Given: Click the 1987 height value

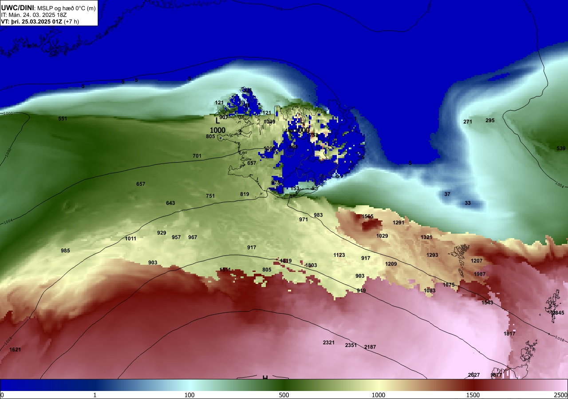Looking at the screenshot, I should [480, 274].
